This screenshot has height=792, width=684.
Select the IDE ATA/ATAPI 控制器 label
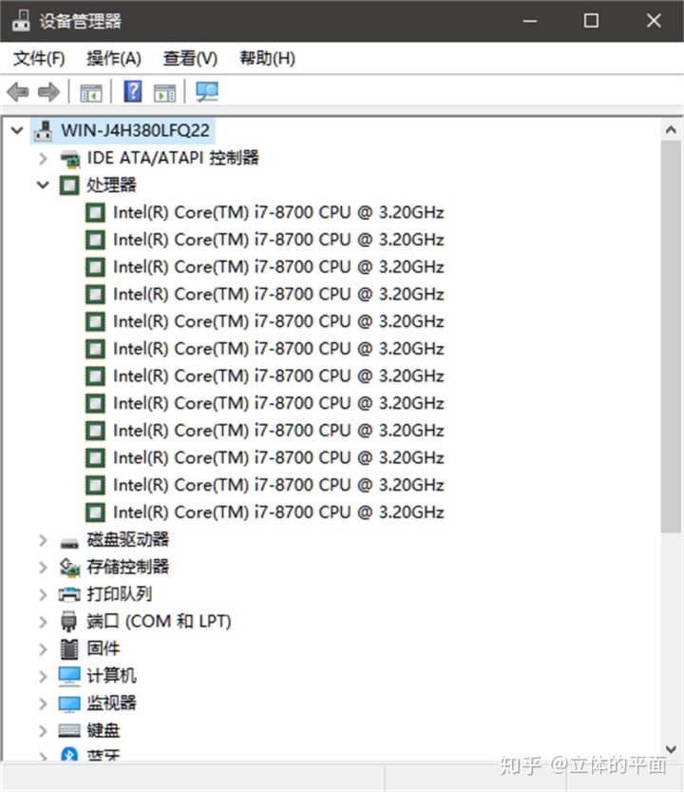(x=173, y=158)
